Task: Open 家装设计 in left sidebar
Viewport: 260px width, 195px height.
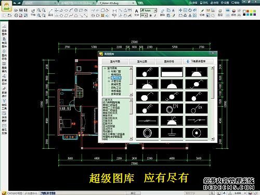Action: (4, 80)
